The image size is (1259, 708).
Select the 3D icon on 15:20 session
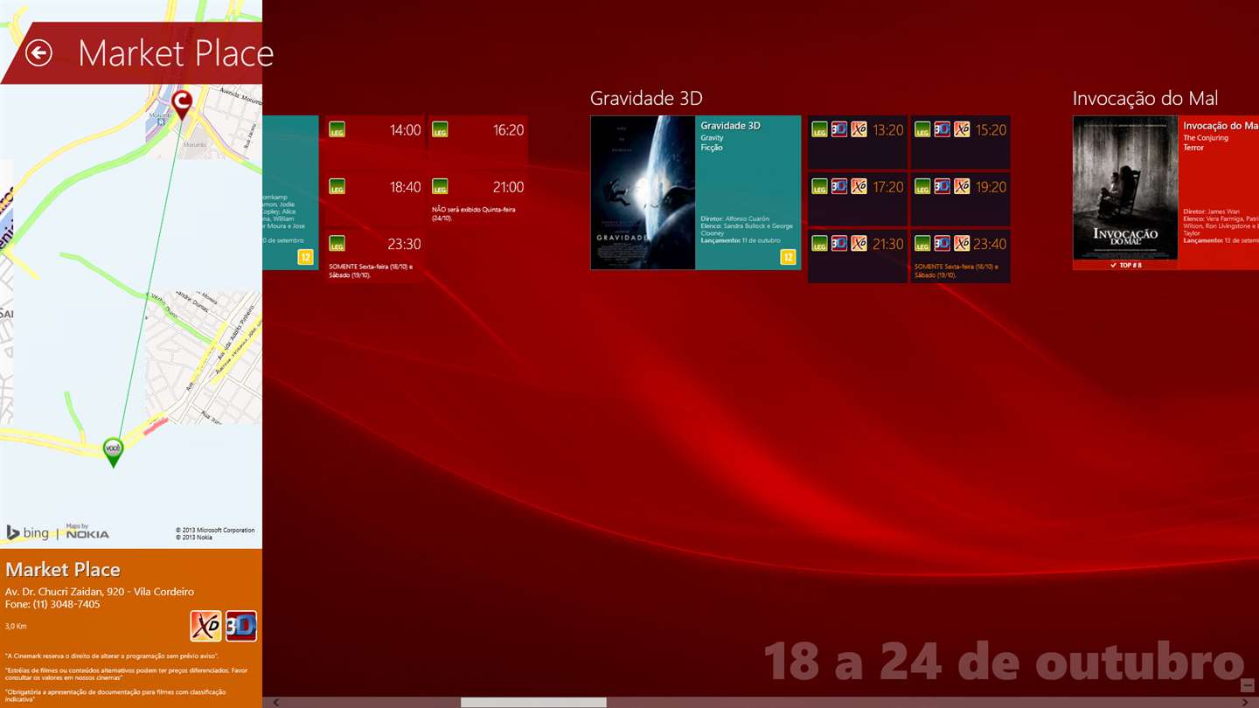tap(943, 129)
